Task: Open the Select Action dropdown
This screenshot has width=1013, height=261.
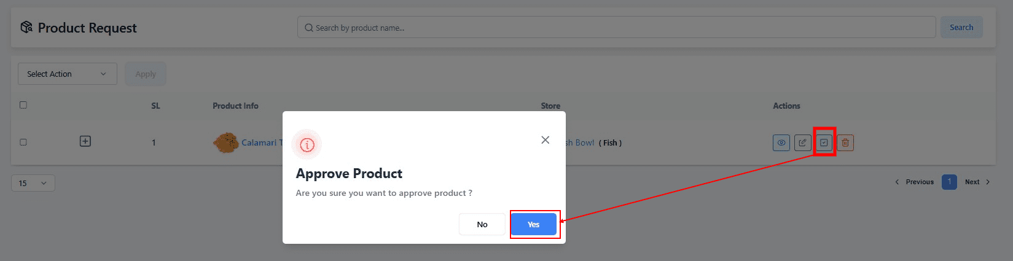Action: pos(67,74)
